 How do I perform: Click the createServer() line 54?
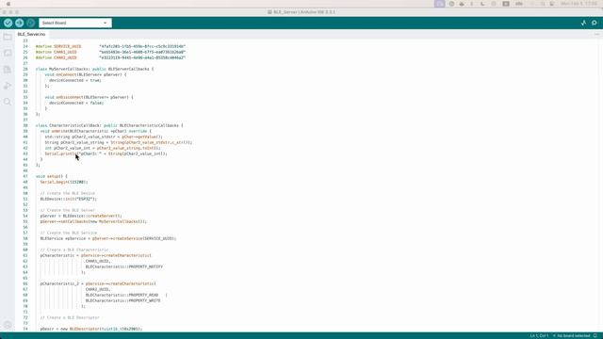coord(81,216)
